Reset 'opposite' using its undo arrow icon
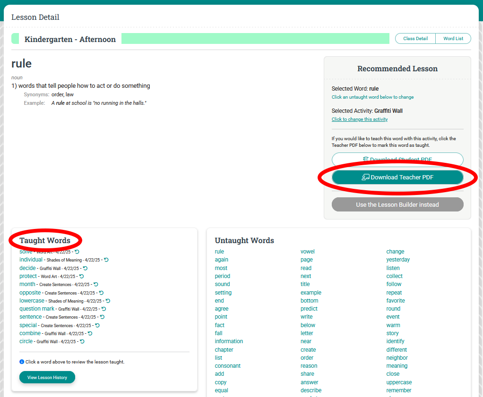Image resolution: width=483 pixels, height=397 pixels. (x=101, y=293)
